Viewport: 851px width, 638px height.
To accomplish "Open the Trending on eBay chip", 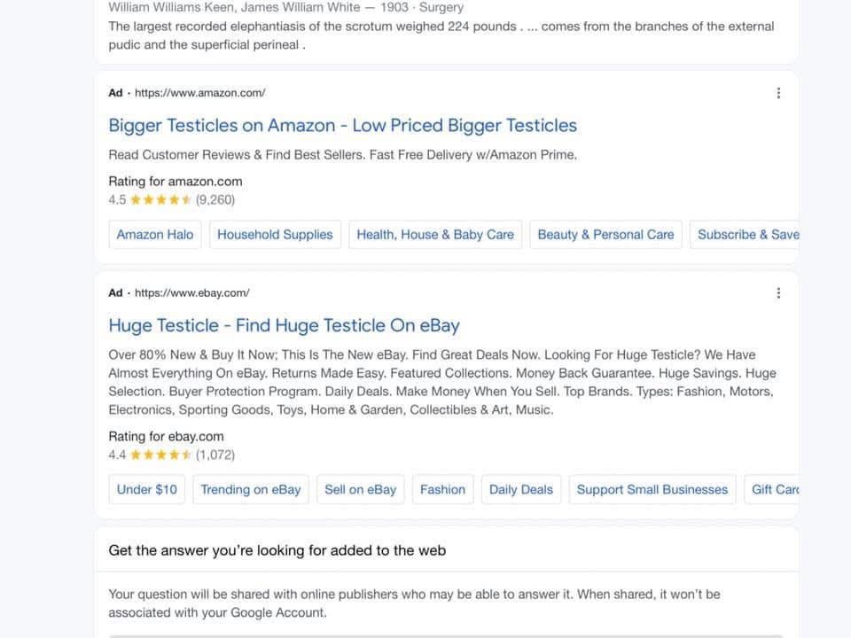I will (x=251, y=489).
